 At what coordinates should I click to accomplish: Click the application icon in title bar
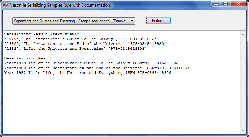(x=6, y=5)
